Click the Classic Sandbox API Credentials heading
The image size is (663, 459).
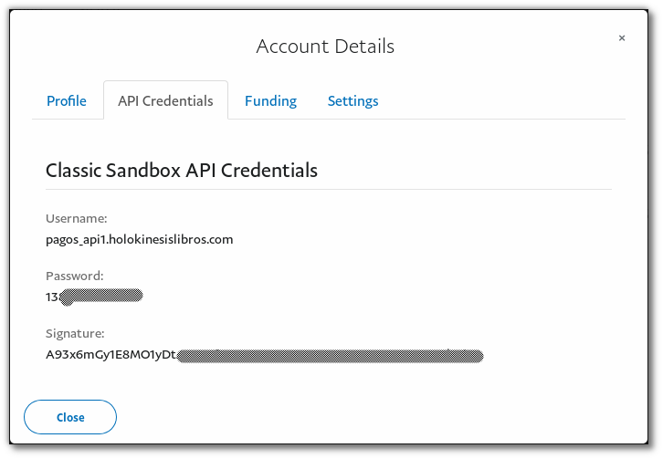tap(182, 171)
